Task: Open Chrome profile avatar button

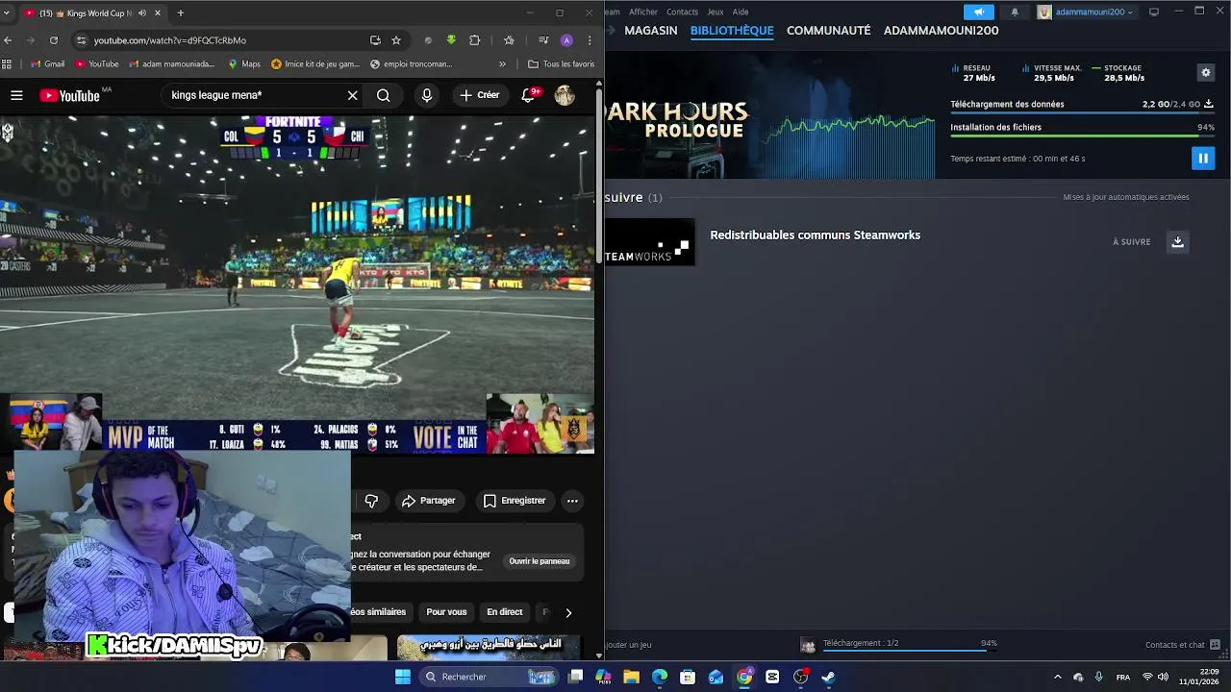Action: 566,40
